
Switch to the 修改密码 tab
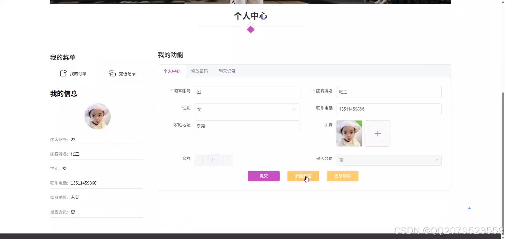pyautogui.click(x=199, y=71)
